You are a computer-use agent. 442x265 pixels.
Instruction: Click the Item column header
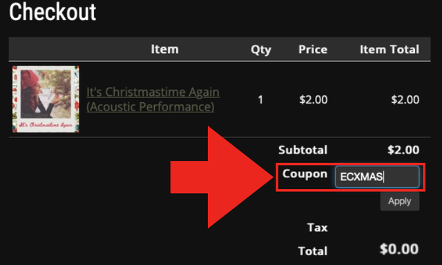click(x=164, y=49)
